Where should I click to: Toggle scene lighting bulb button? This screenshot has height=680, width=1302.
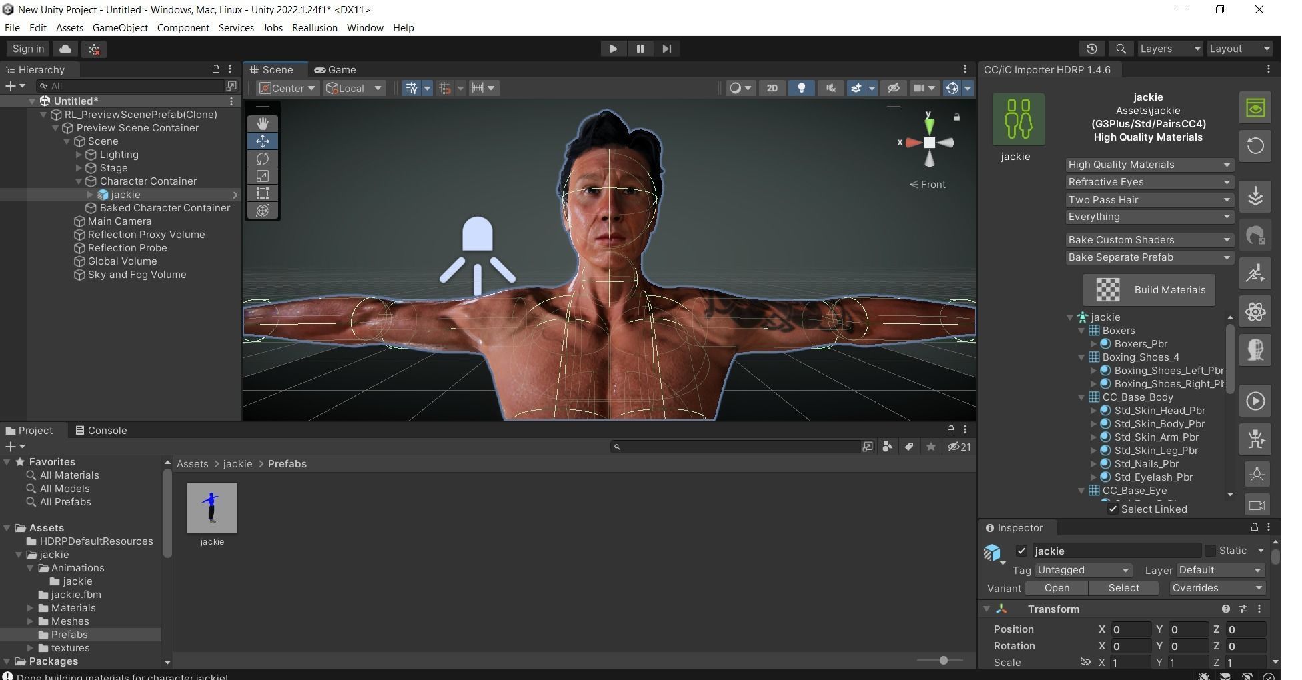[x=802, y=88]
